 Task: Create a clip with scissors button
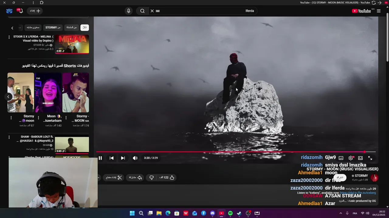click(114, 178)
